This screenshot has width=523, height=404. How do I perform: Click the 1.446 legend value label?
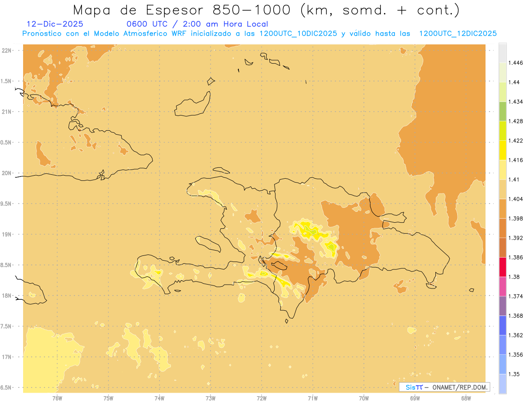pos(516,63)
